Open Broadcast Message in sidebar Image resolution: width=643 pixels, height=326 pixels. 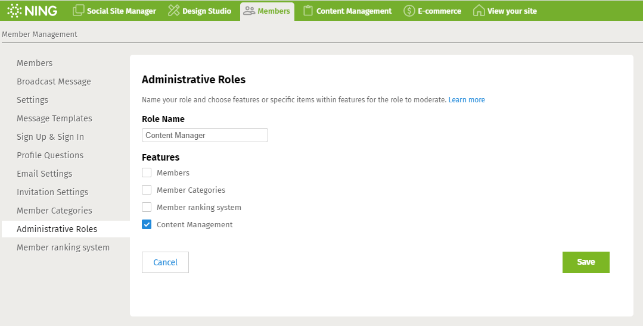point(54,81)
